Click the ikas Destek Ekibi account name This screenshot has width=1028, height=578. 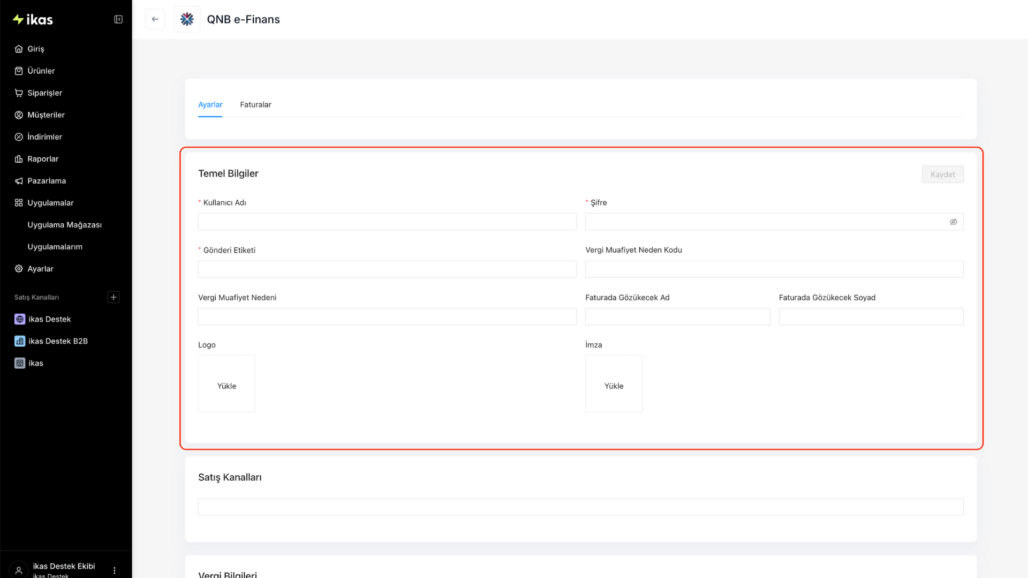(x=64, y=566)
